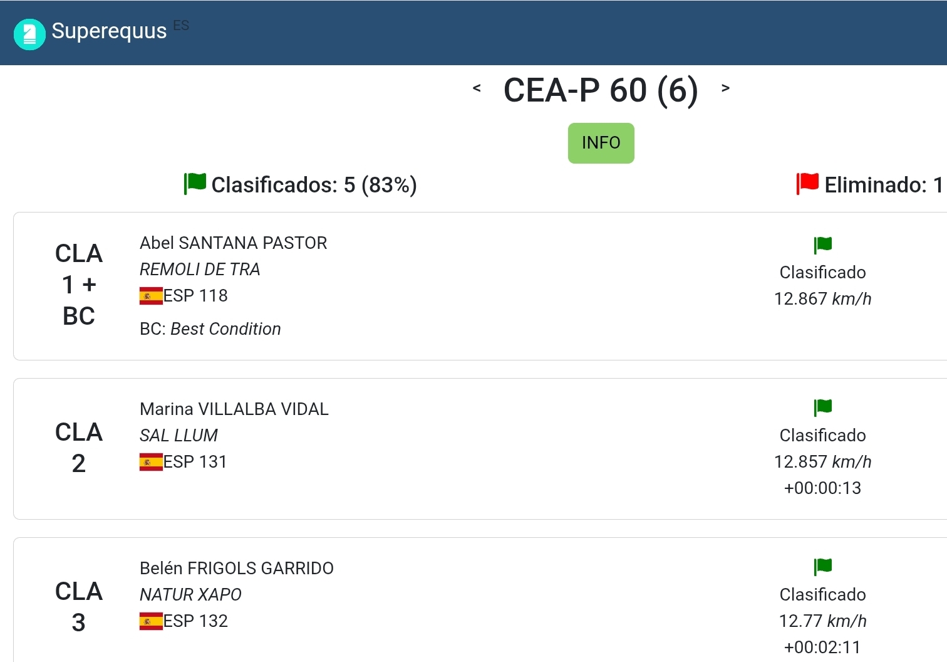Viewport: 947px width, 662px height.
Task: Click the red flag beside Eliminado
Action: click(x=807, y=184)
